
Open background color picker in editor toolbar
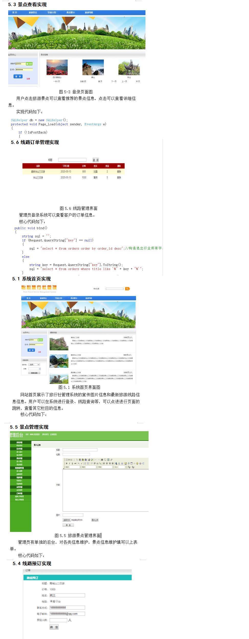(x=133, y=467)
